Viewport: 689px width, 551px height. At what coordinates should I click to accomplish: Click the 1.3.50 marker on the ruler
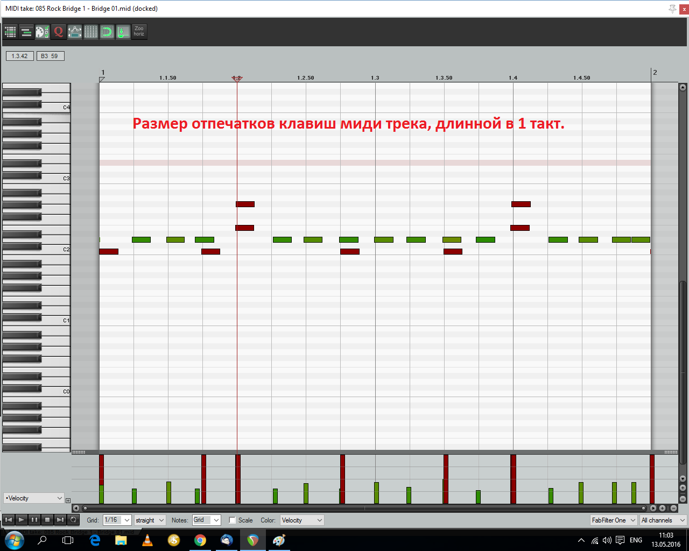pos(444,78)
